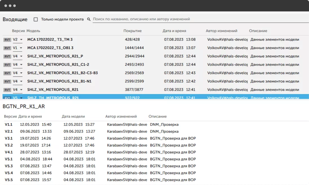This screenshot has width=309, height=185.
Task: Open version dropdown for SHLZ_VK_METROPOLIS_R21_B1-N1
Action: click(x=21, y=81)
